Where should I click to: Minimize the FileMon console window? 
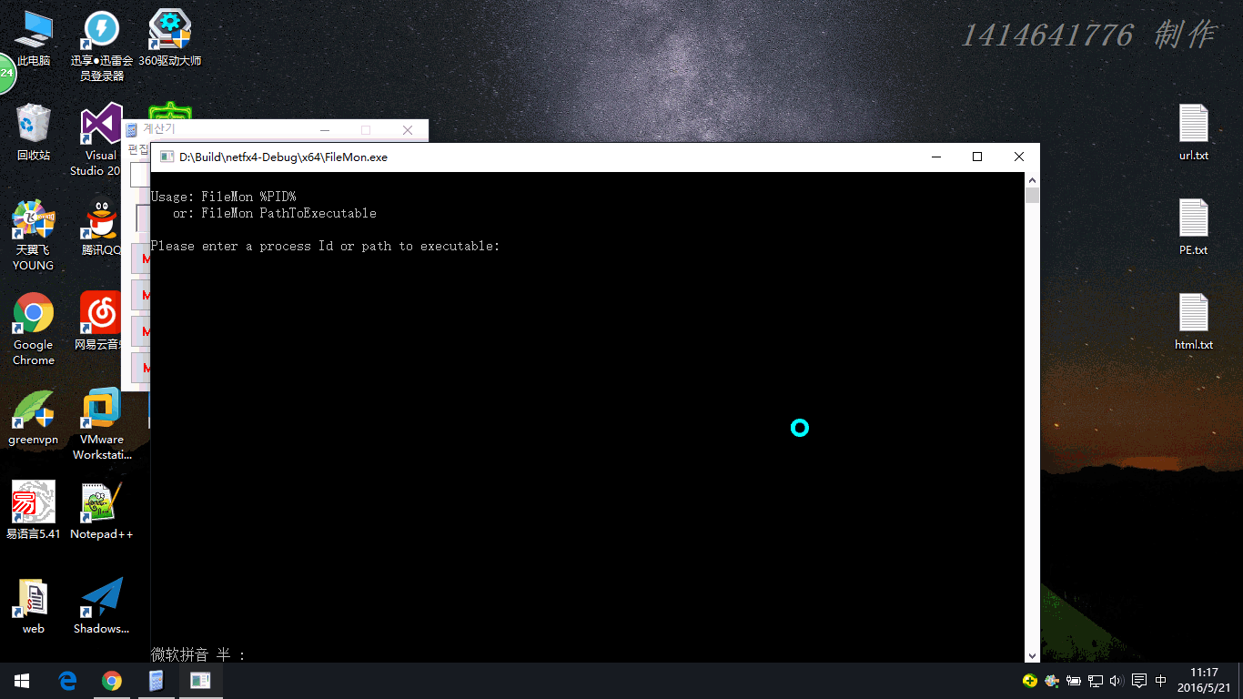936,157
